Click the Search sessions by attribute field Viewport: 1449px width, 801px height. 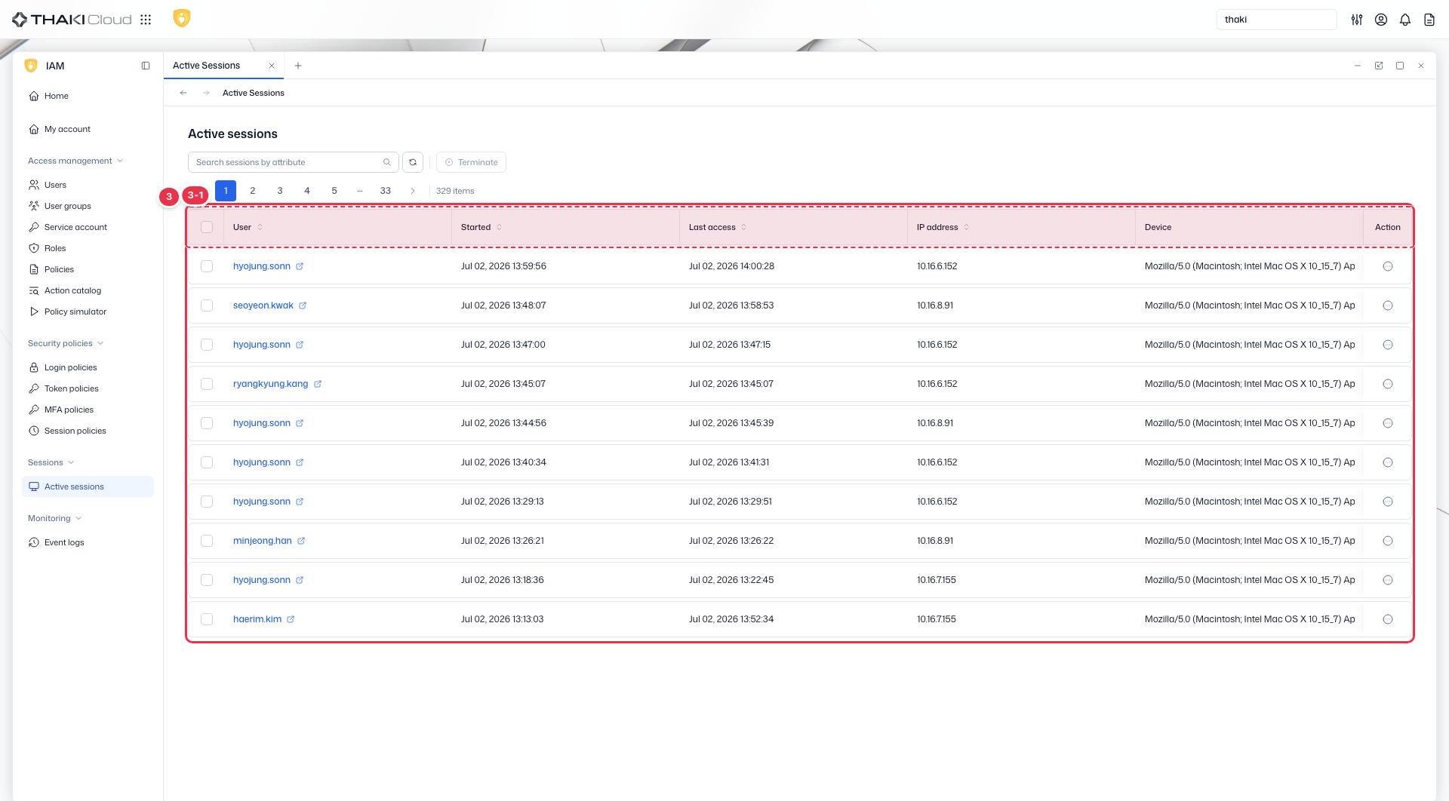coord(294,162)
